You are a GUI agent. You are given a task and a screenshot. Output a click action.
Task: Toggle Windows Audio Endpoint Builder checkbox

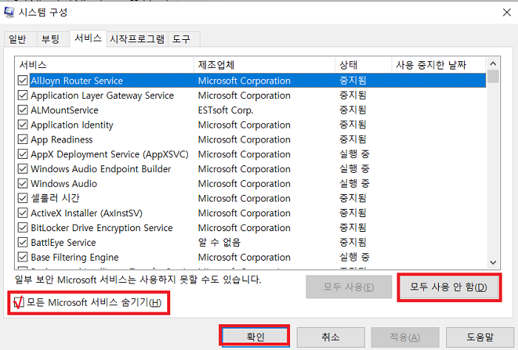pos(23,169)
